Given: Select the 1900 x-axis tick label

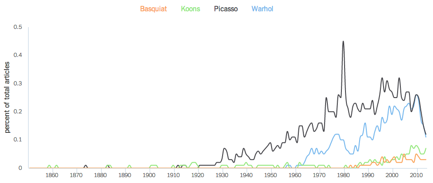Looking at the screenshot, I should (x=150, y=175).
